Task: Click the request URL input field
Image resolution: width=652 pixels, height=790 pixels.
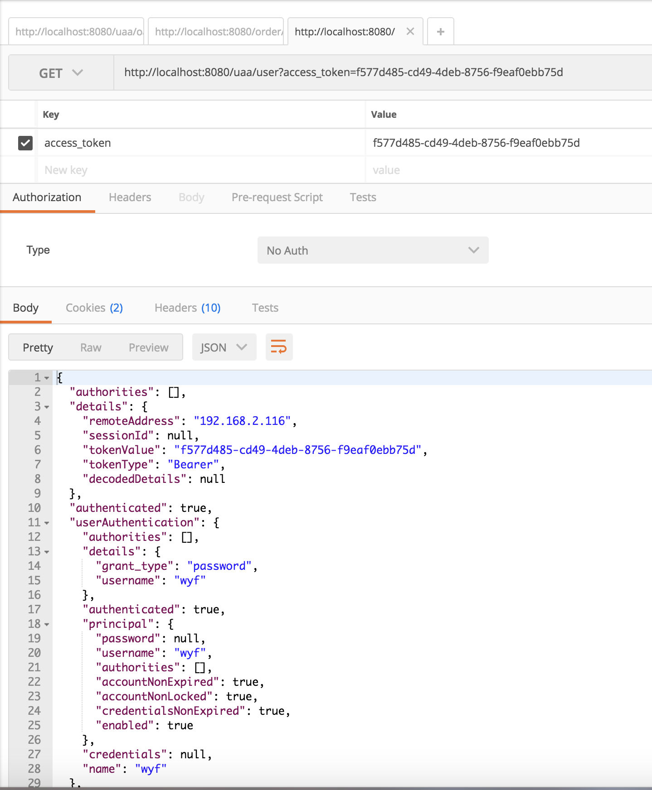Action: (381, 72)
